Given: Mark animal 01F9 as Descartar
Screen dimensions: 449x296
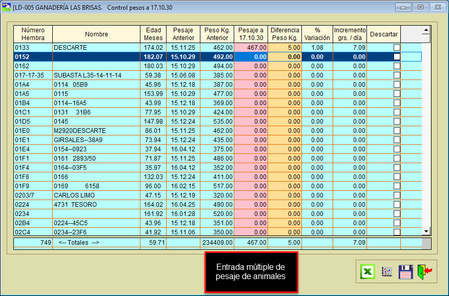Looking at the screenshot, I should coord(397,186).
